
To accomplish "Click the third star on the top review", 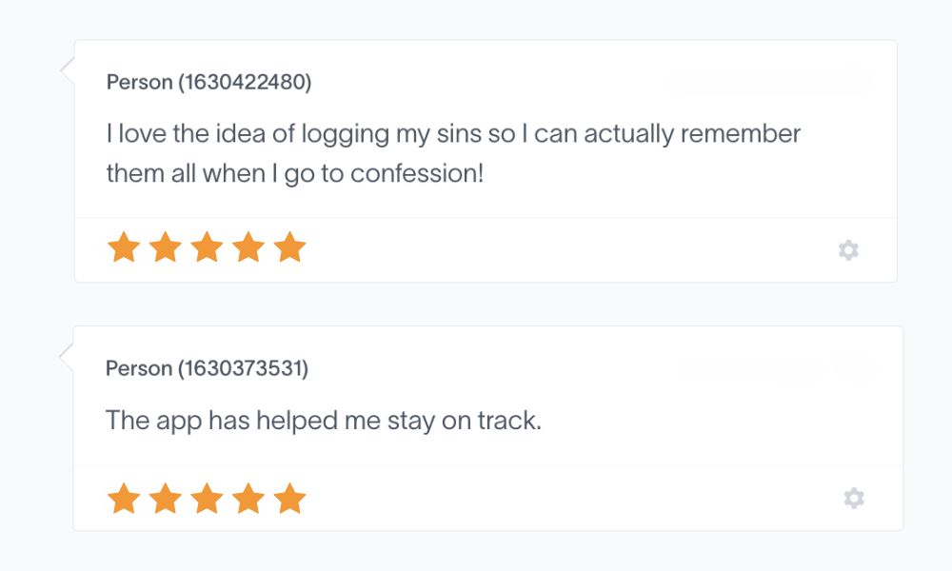I will tap(206, 246).
